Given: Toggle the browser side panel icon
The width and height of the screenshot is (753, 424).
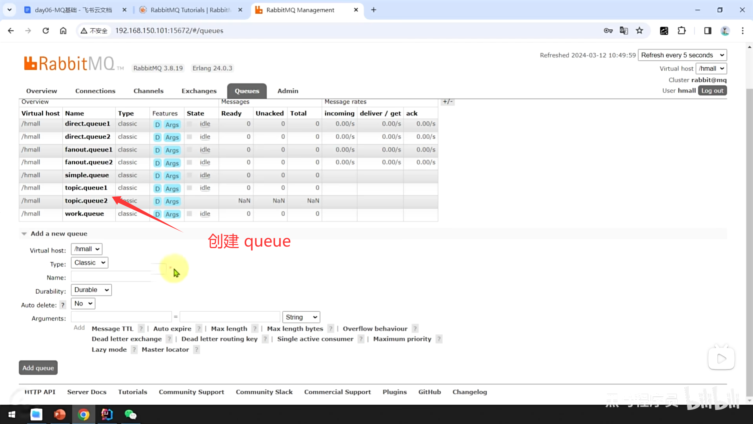Looking at the screenshot, I should click(708, 31).
